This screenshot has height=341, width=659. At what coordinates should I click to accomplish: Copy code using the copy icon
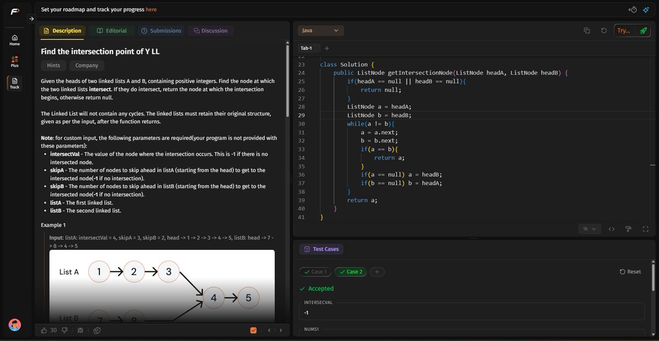pos(587,31)
